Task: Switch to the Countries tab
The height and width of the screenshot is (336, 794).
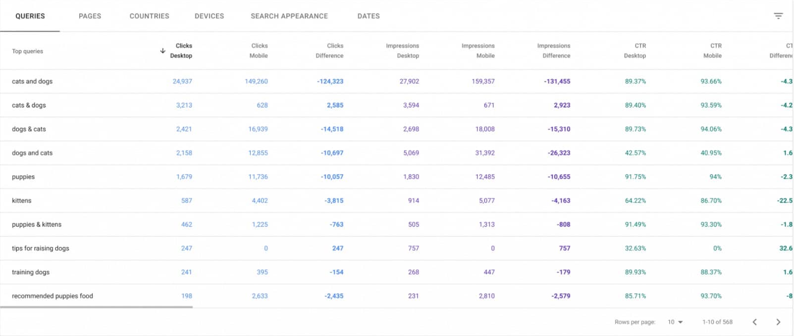Action: (x=149, y=16)
